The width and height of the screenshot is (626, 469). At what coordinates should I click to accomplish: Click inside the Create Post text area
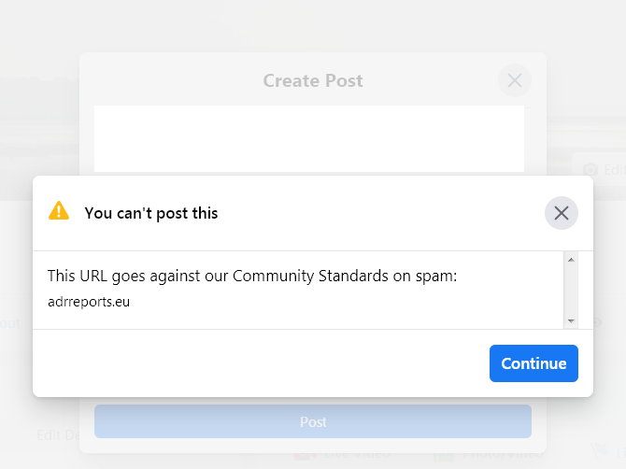[x=308, y=138]
